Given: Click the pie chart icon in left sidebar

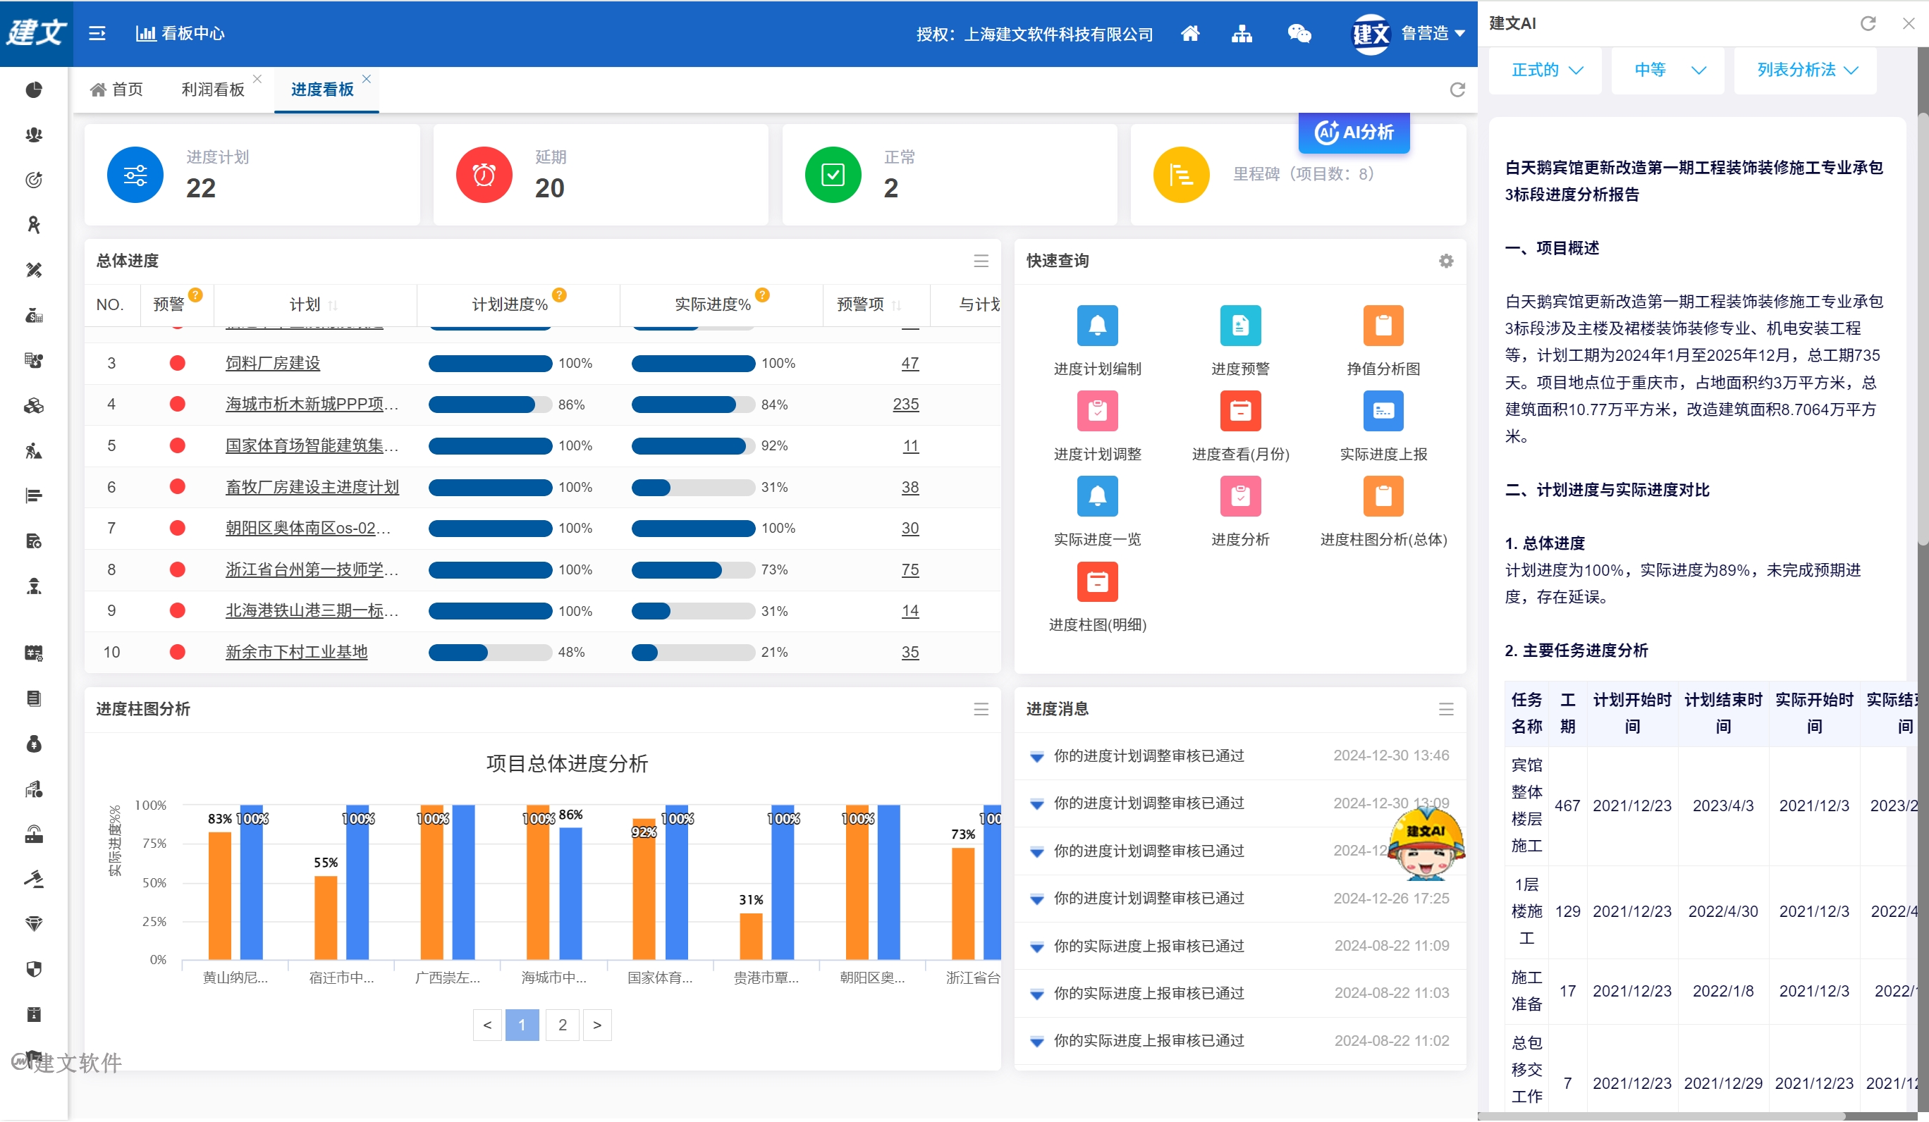Looking at the screenshot, I should click(x=34, y=90).
